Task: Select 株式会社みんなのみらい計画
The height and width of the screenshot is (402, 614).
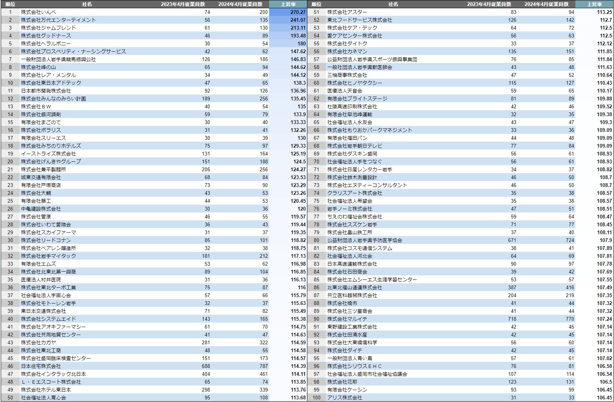Action: tap(53, 99)
